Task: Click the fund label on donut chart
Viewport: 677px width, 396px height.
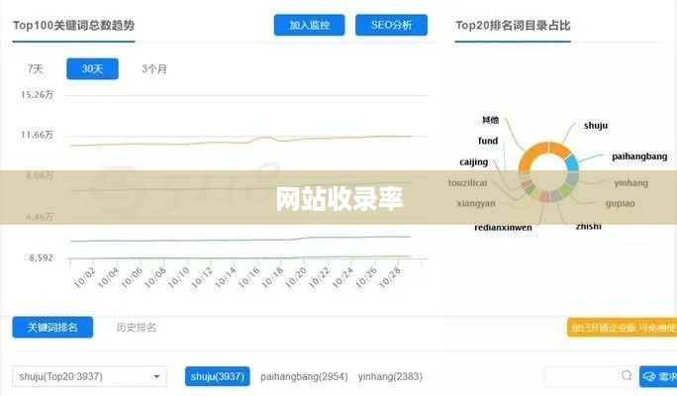Action: point(488,141)
